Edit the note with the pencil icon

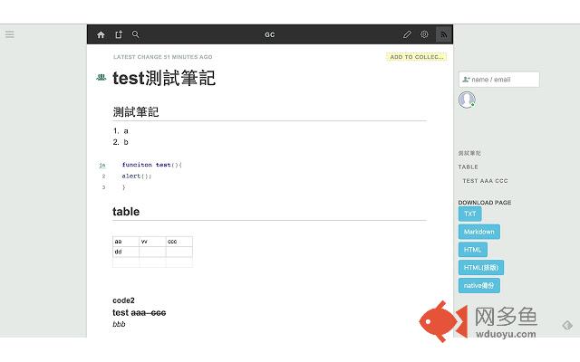coord(407,34)
